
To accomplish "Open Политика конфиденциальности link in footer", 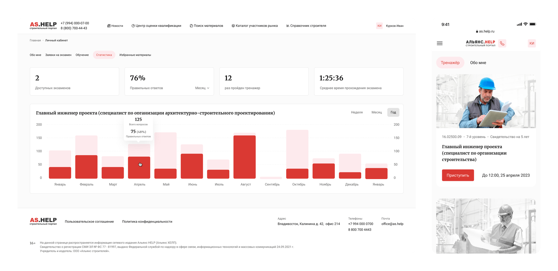I will (x=147, y=222).
